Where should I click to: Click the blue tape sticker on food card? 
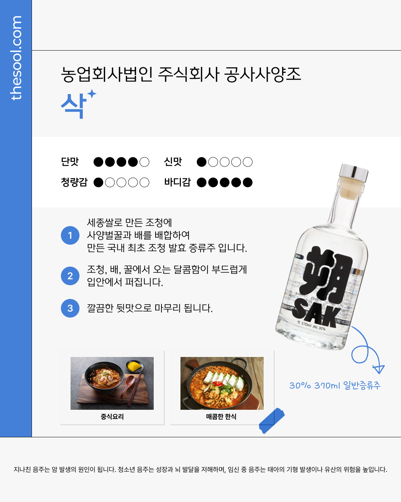[x=272, y=421]
